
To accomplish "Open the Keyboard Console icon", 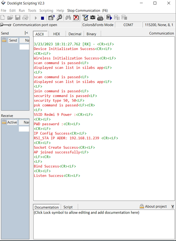I will (x=100, y=18).
